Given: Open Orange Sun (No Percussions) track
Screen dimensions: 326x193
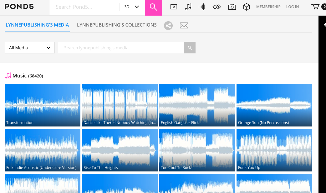Looking at the screenshot, I should coord(274,105).
